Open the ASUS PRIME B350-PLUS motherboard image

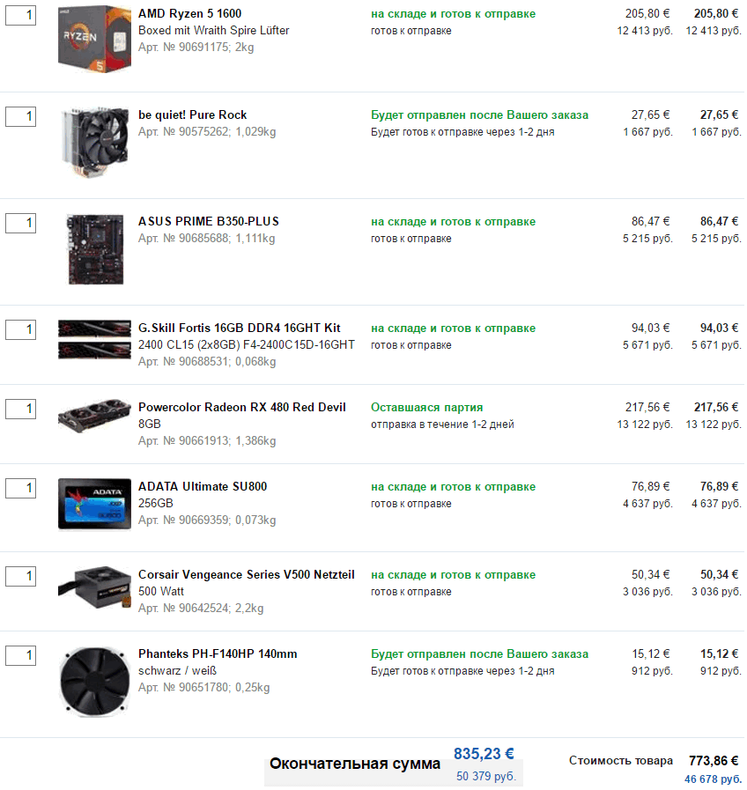point(95,249)
